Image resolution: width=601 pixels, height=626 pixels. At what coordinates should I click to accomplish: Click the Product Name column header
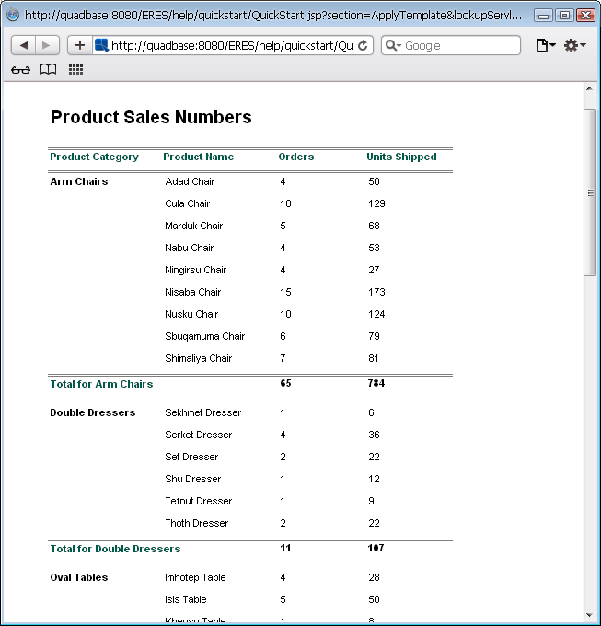198,156
